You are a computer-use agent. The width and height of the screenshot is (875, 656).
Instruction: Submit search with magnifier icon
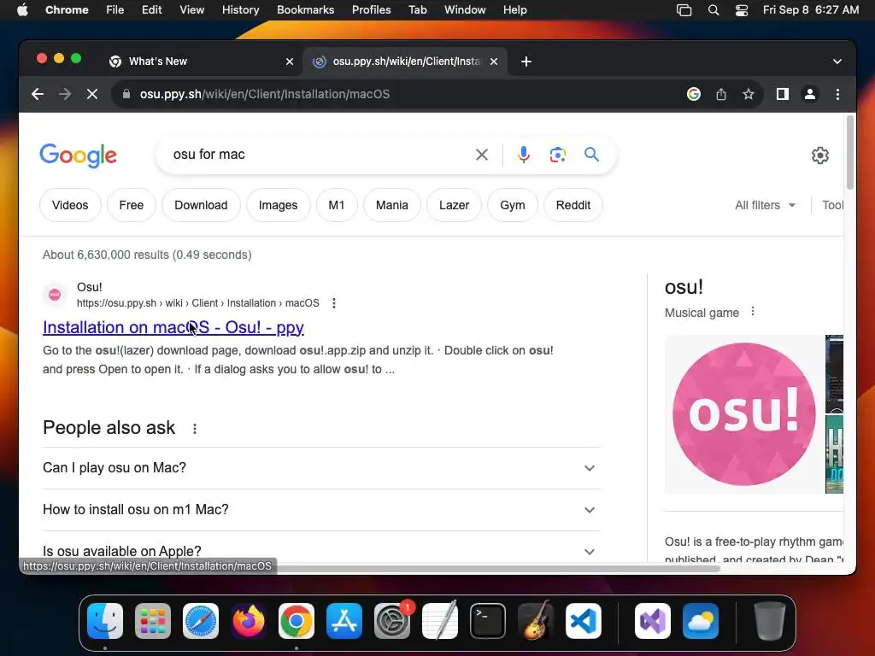(x=591, y=155)
